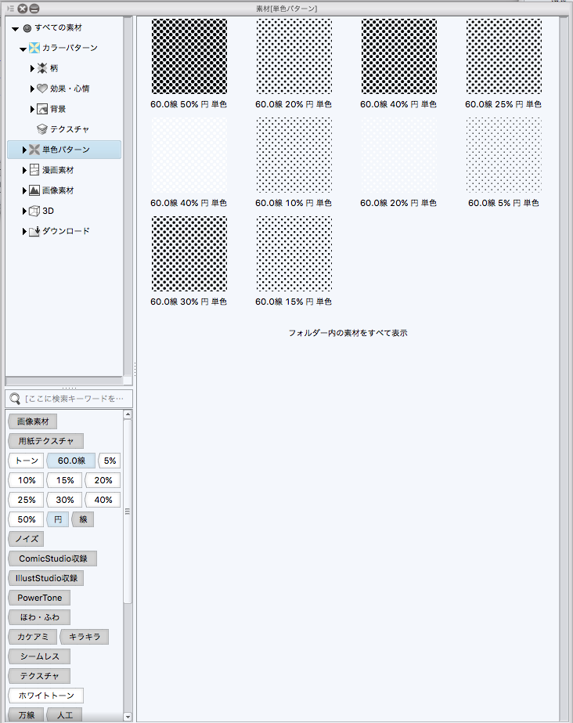573x723 pixels.
Task: Click the search keyword input field
Action: point(69,399)
